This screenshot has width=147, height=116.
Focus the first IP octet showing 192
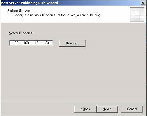pos(15,43)
